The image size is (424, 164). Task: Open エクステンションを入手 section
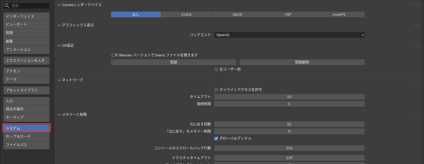(x=26, y=60)
